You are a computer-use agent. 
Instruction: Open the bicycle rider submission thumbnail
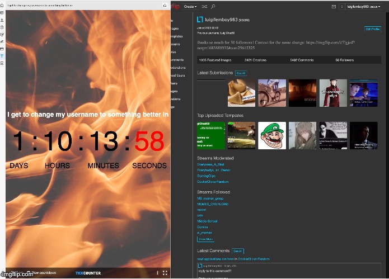pyautogui.click(x=272, y=93)
